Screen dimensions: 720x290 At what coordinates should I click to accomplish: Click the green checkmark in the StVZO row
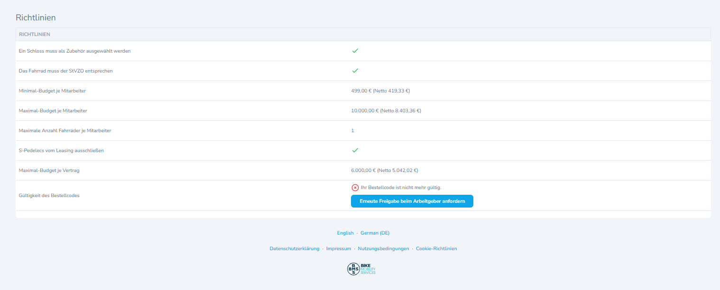(355, 71)
